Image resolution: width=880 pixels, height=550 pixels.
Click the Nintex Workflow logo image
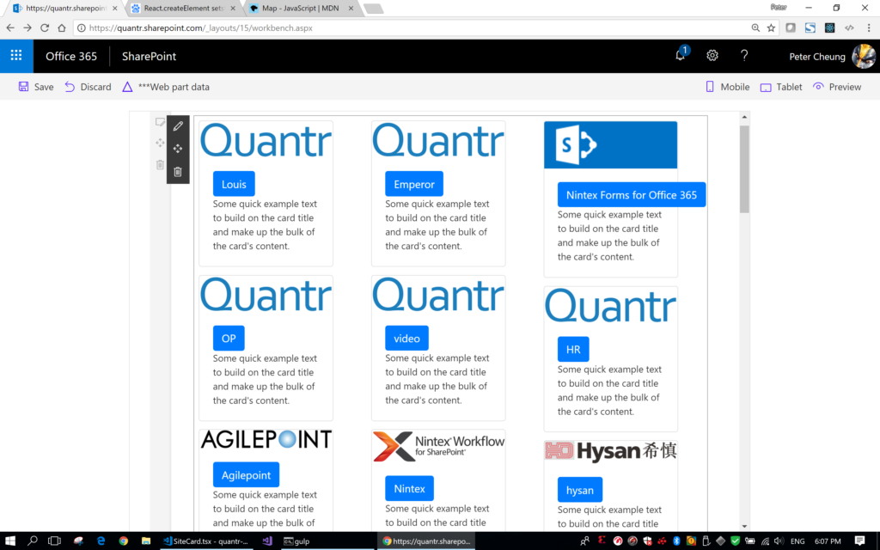pyautogui.click(x=438, y=447)
